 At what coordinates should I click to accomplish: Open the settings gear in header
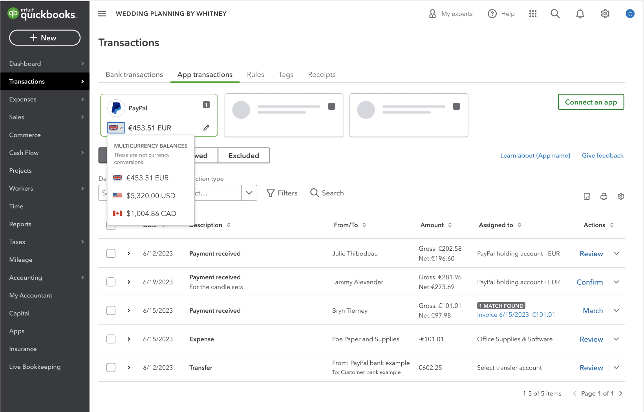605,14
